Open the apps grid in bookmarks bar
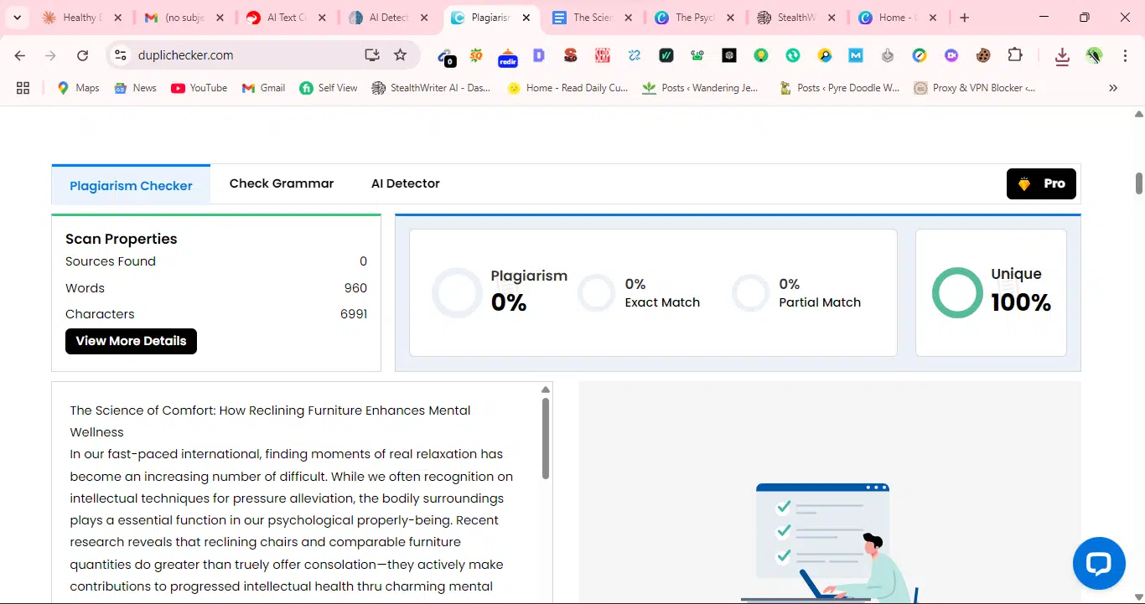1145x604 pixels. click(23, 88)
